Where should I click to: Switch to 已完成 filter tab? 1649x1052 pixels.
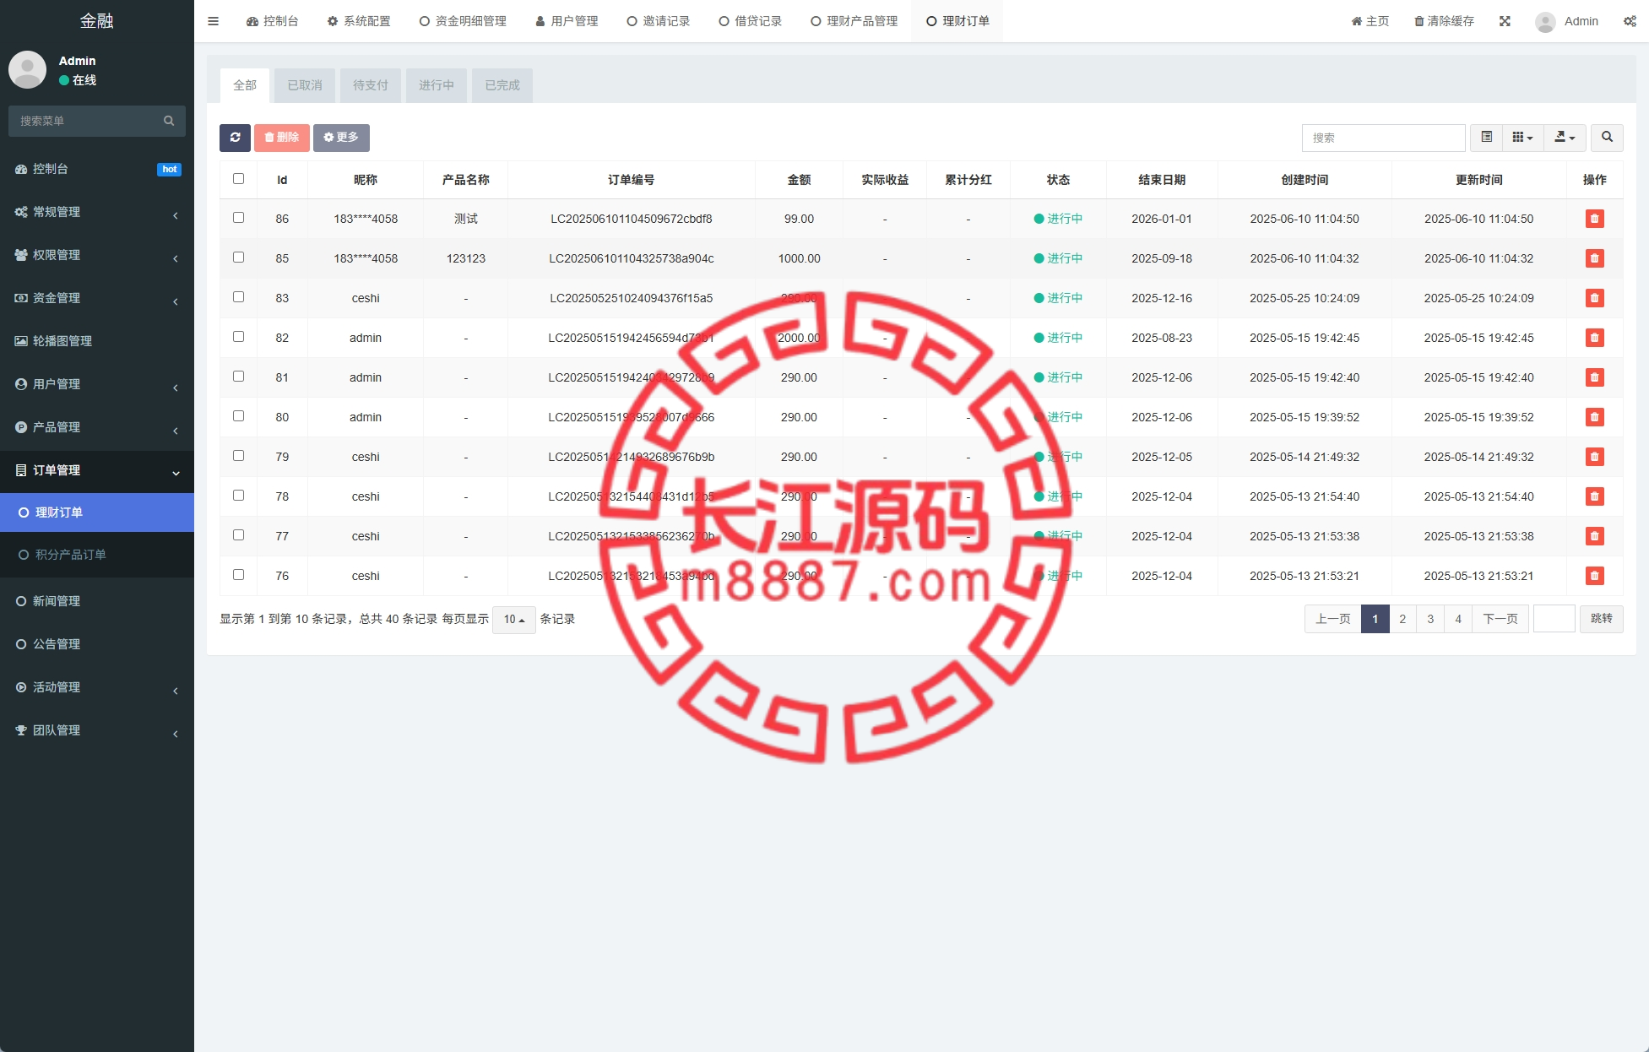(x=502, y=85)
